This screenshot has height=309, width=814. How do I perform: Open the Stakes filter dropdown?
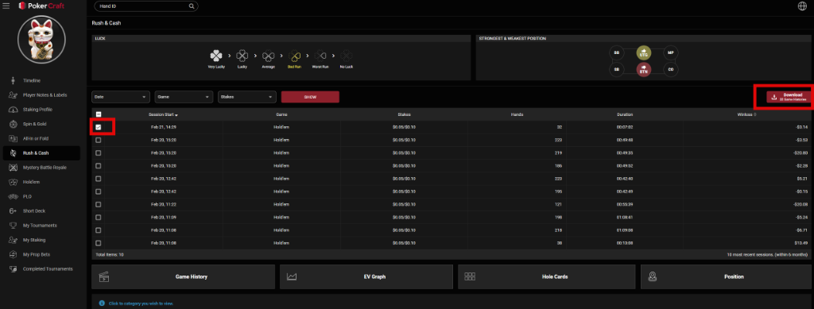247,97
